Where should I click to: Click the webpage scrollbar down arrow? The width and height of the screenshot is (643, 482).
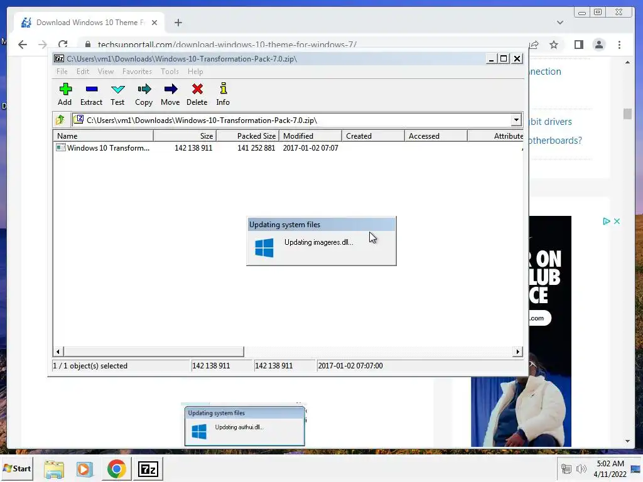coord(627,441)
